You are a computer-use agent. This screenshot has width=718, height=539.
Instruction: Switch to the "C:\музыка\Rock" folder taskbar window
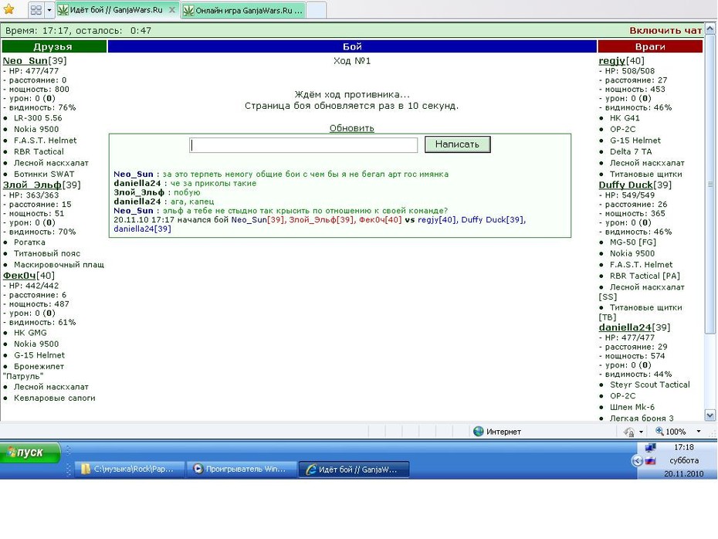click(130, 469)
